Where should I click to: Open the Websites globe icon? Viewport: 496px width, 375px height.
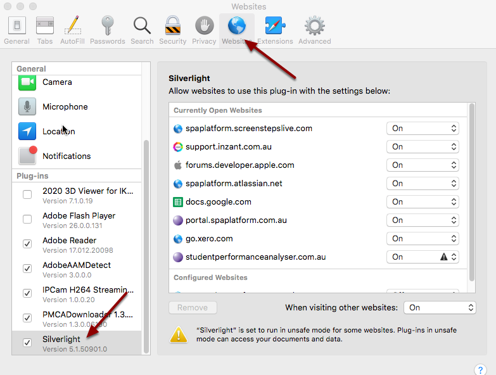(x=237, y=25)
